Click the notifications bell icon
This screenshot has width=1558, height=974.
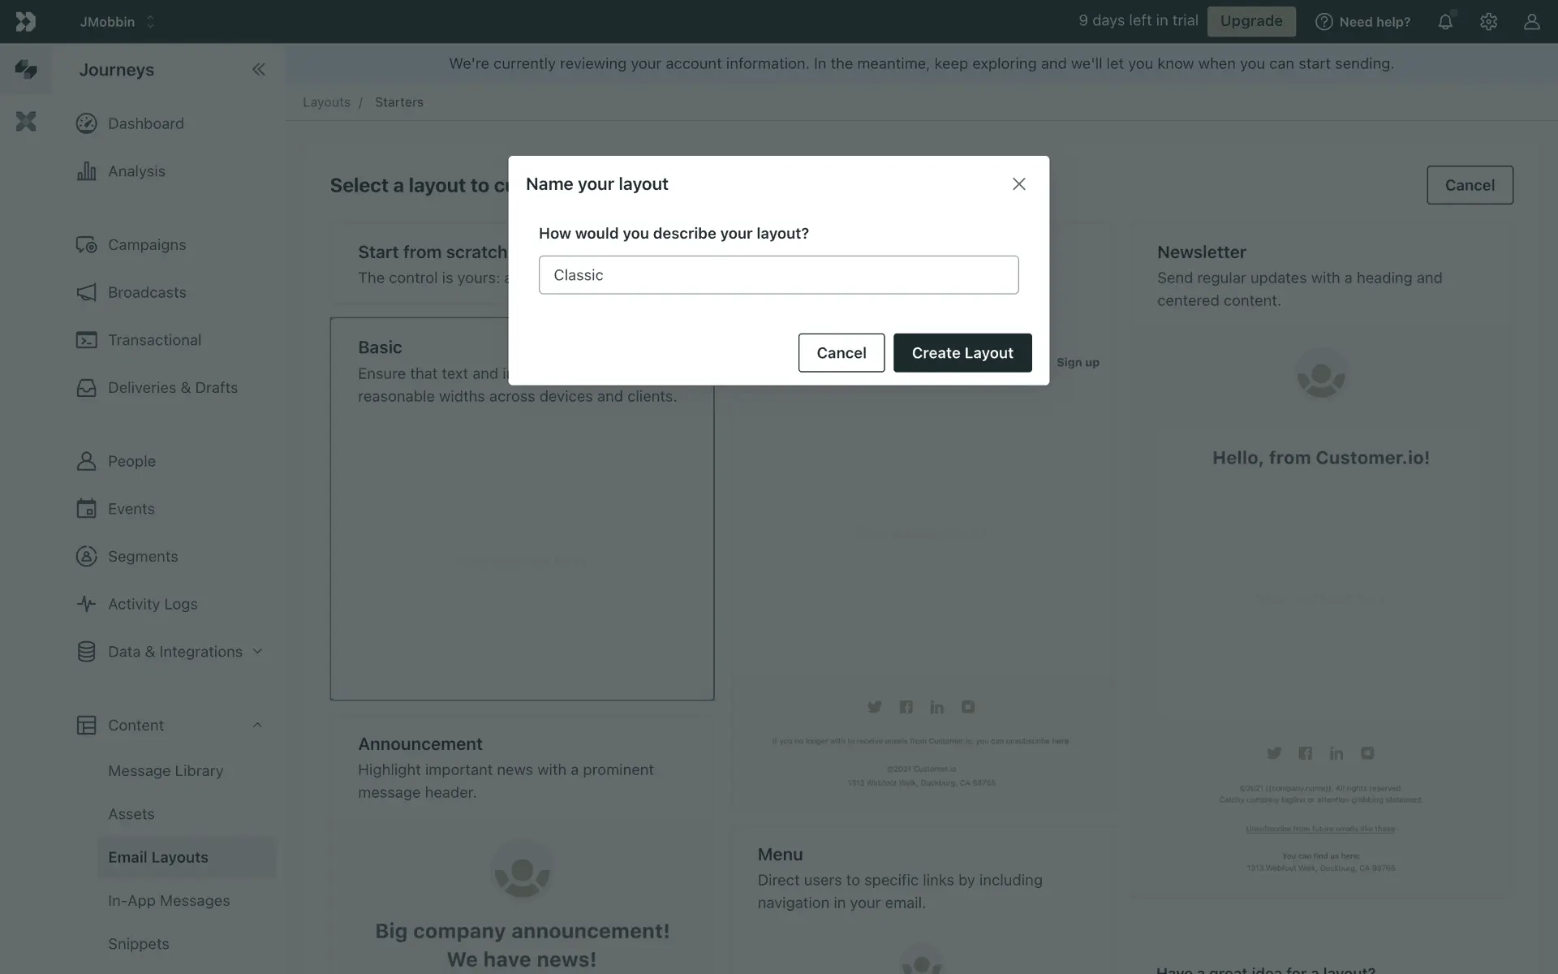coord(1445,22)
